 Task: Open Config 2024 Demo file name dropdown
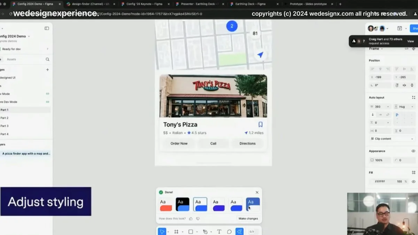tap(29, 36)
